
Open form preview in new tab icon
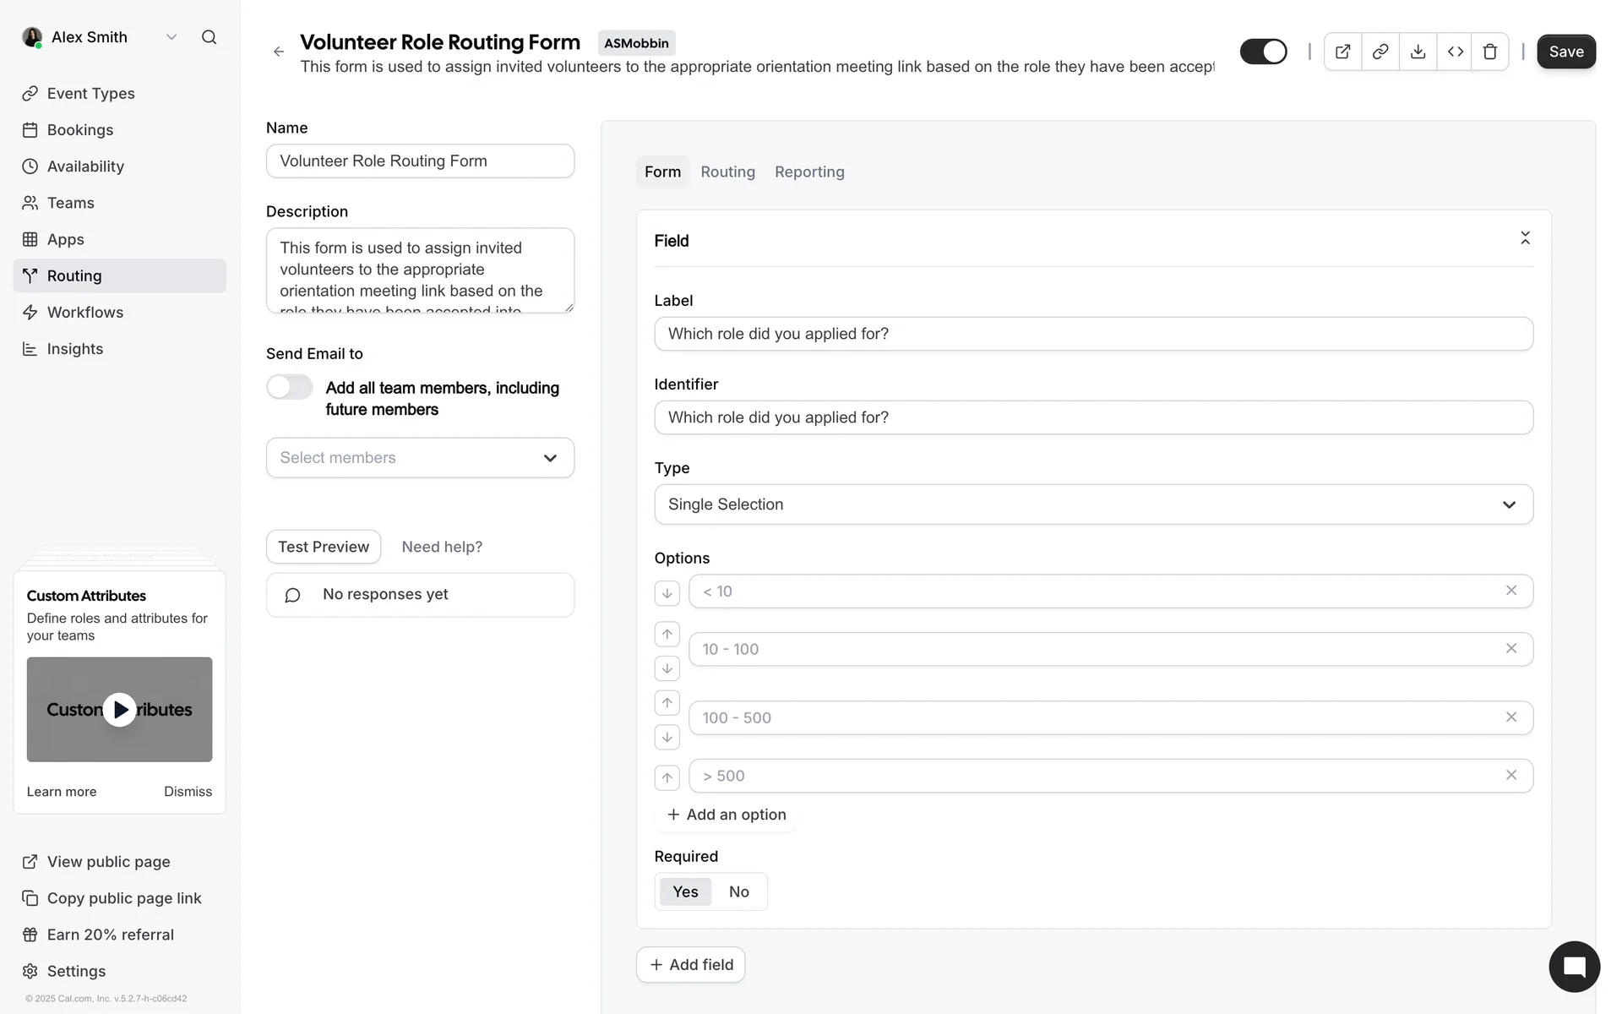coord(1342,52)
